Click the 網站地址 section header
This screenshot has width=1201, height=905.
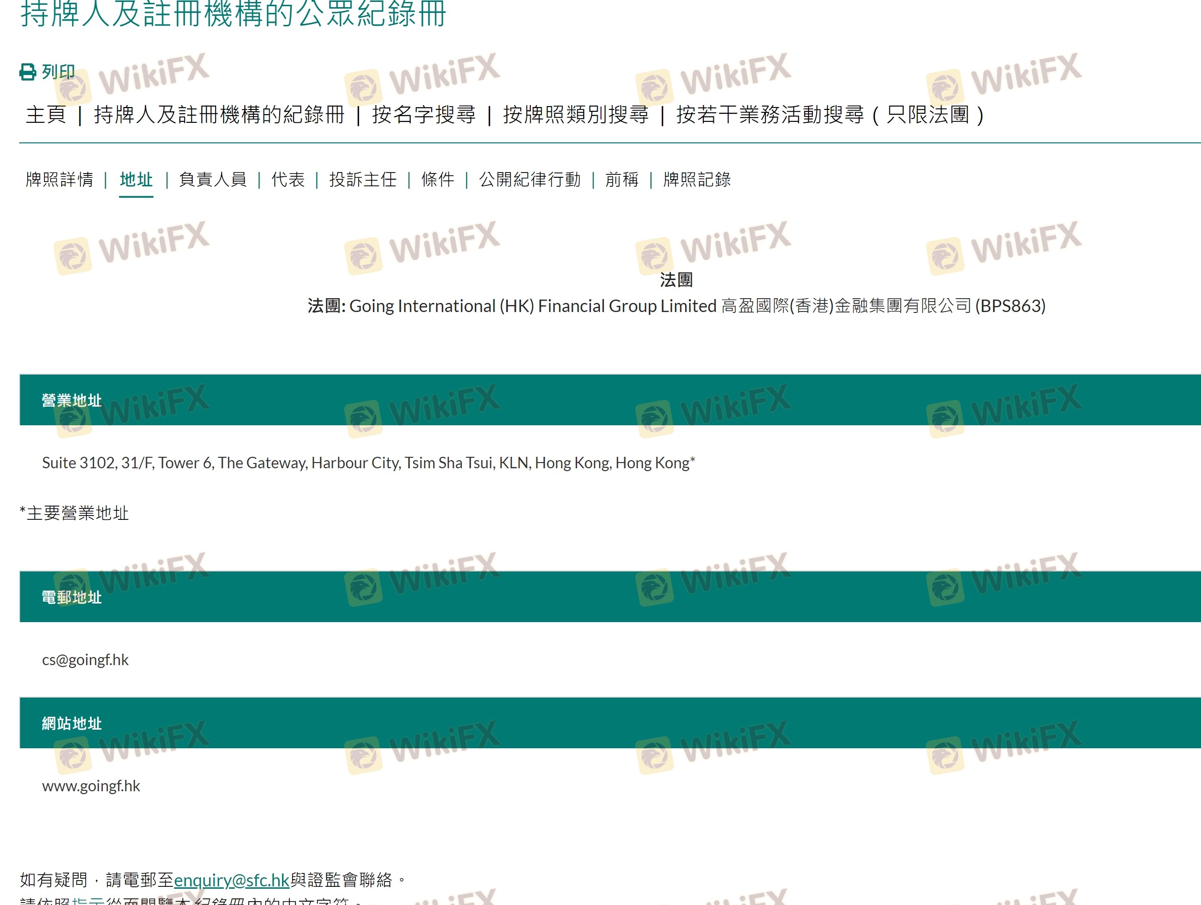click(72, 723)
